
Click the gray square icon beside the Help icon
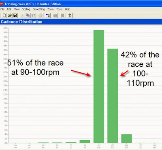62,15
